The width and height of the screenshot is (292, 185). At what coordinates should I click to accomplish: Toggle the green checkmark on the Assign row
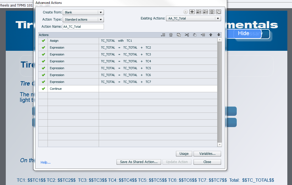click(x=43, y=41)
